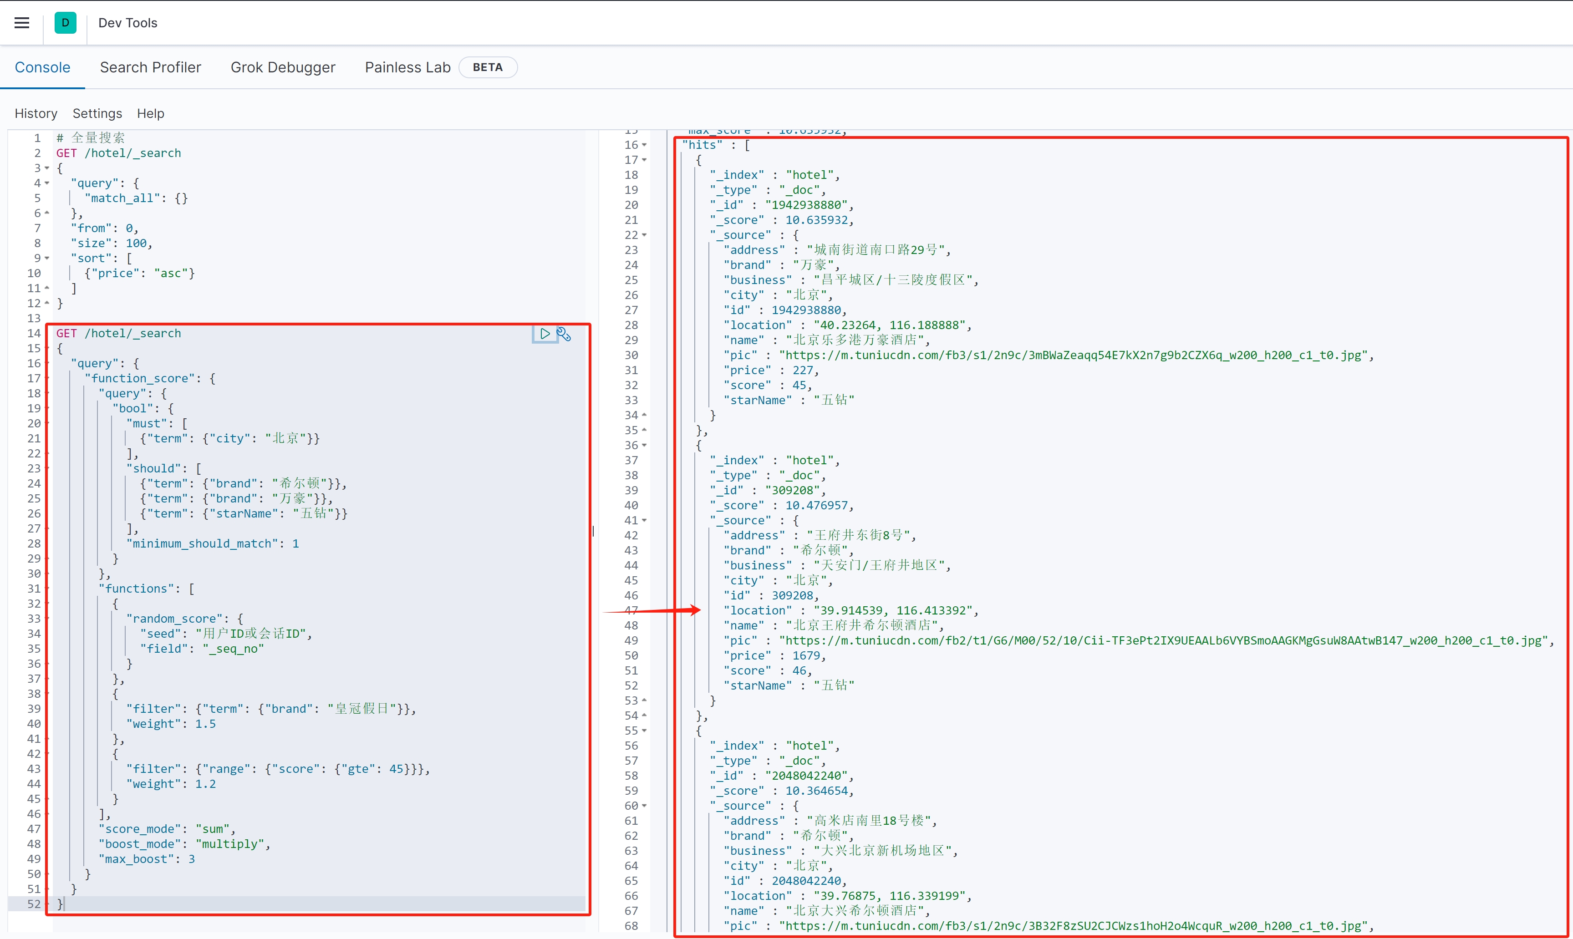Click the "_id" : "2048042240" output line

coord(781,776)
